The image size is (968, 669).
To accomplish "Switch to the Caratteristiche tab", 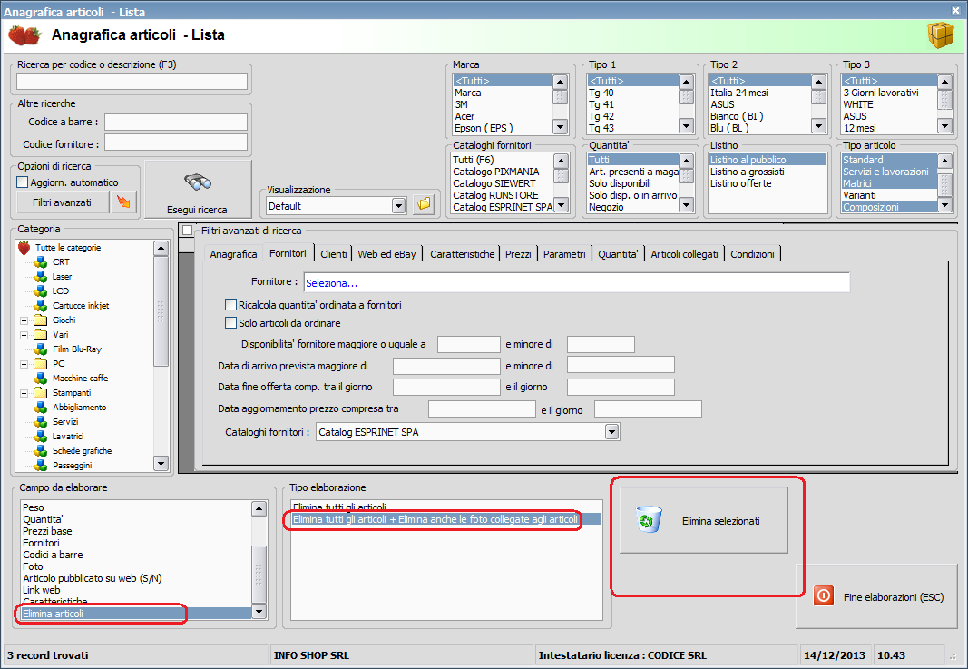I will click(463, 254).
